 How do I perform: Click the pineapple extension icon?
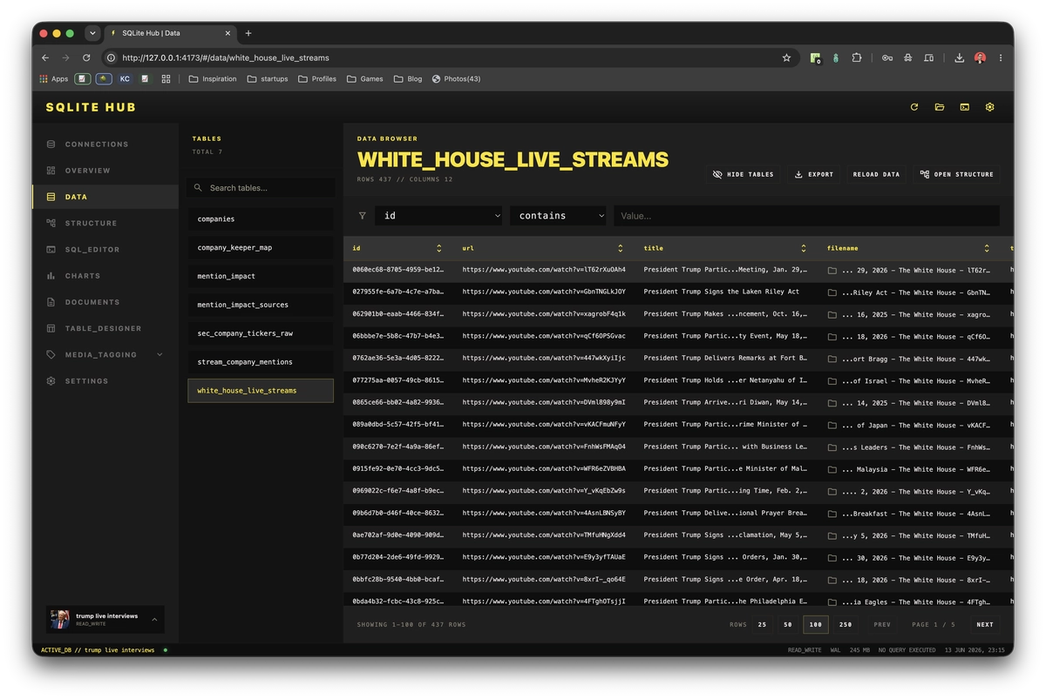pos(836,57)
